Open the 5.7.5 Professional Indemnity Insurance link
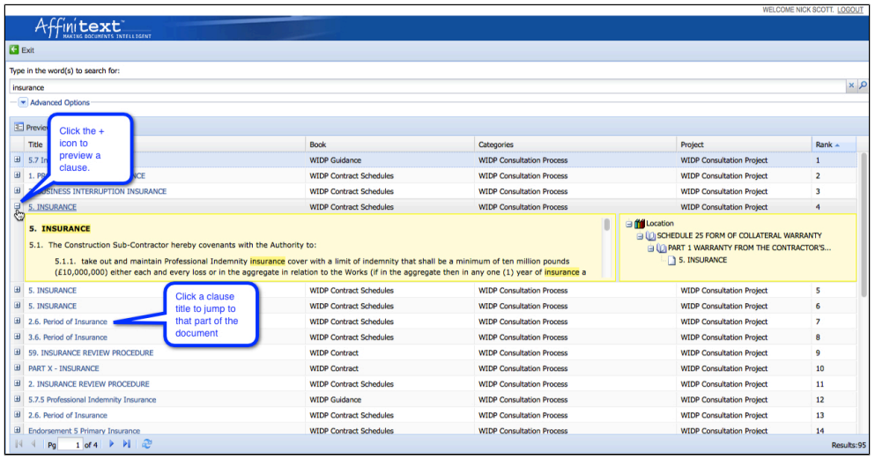875x459 pixels. tap(92, 400)
